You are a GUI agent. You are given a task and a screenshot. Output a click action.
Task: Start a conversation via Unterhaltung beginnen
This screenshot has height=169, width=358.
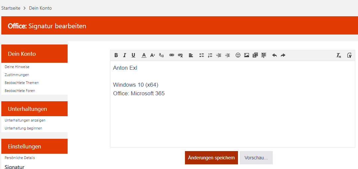click(23, 128)
